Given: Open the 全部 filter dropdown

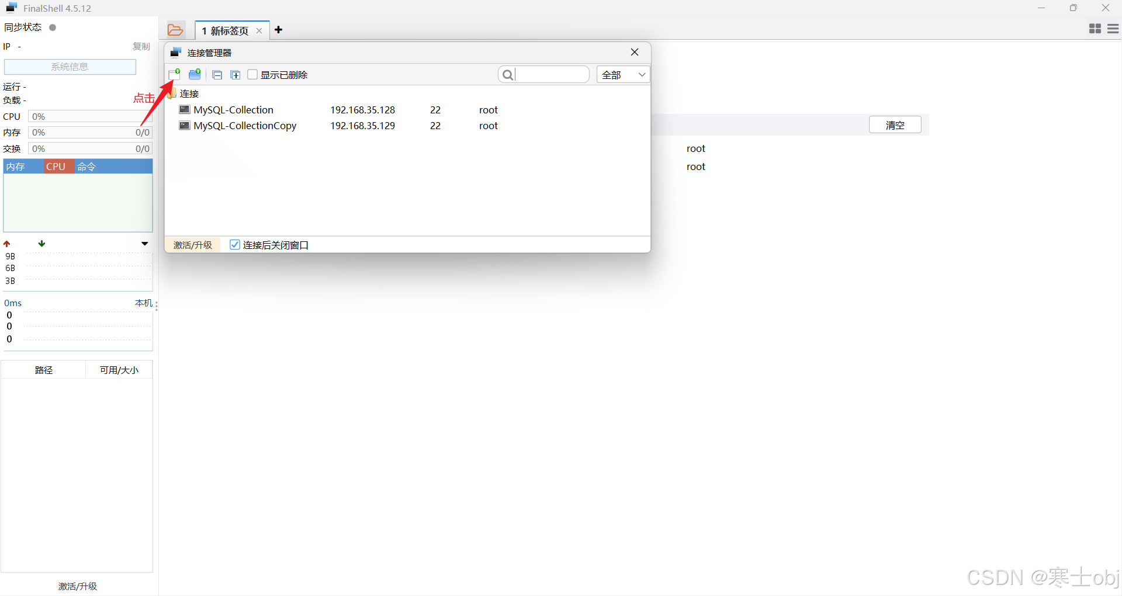Looking at the screenshot, I should click(623, 74).
